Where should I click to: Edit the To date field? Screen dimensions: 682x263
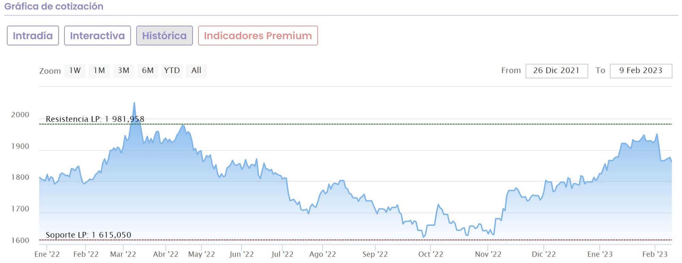(x=641, y=71)
